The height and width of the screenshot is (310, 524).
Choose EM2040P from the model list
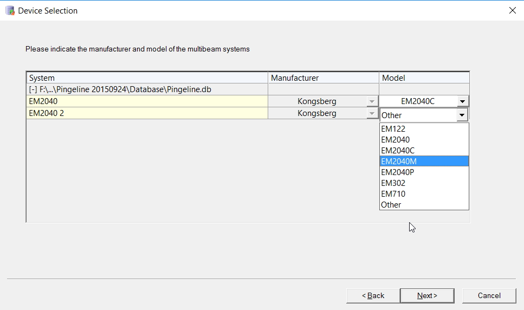(398, 172)
